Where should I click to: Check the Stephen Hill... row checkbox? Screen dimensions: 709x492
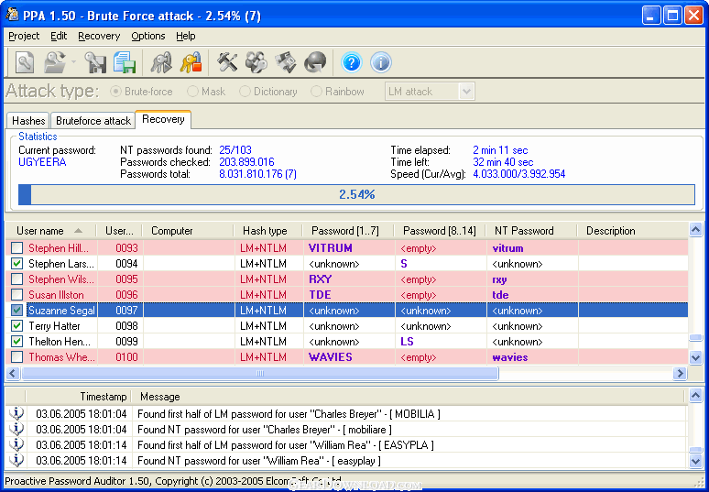click(x=16, y=247)
